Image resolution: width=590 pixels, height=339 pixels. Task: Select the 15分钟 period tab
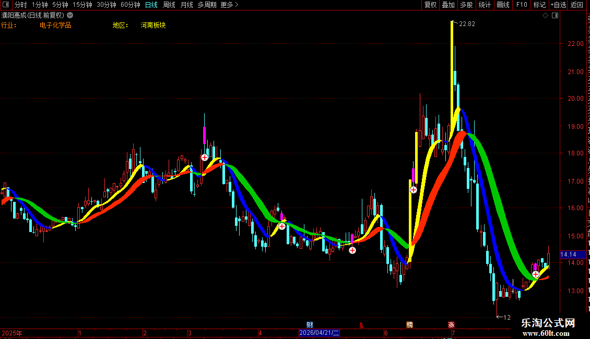pos(82,5)
